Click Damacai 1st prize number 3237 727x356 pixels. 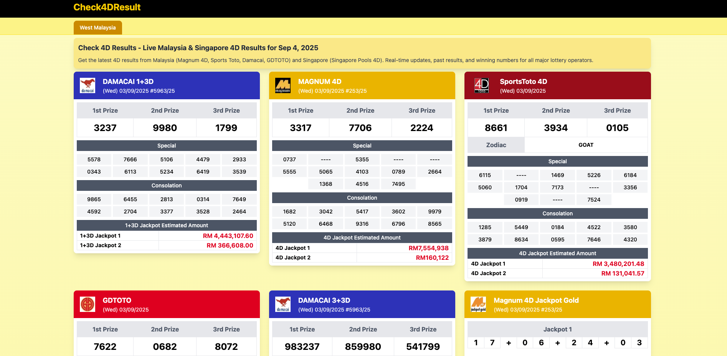click(105, 128)
